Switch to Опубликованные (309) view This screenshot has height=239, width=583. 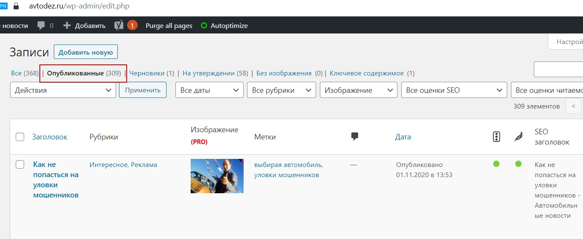tap(83, 73)
